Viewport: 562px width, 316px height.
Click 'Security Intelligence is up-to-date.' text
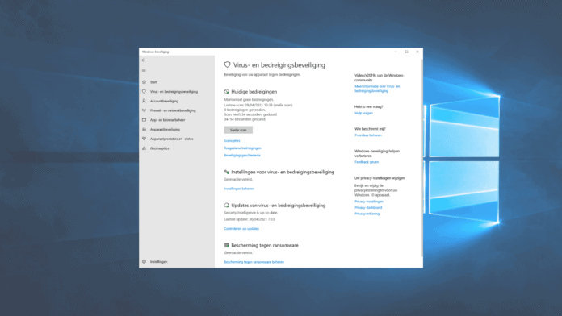pos(251,213)
